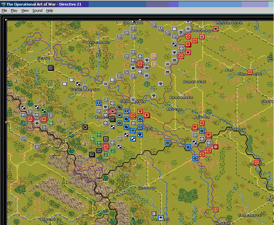Click the Bar town label
This screenshot has height=225, width=274.
[x=229, y=70]
